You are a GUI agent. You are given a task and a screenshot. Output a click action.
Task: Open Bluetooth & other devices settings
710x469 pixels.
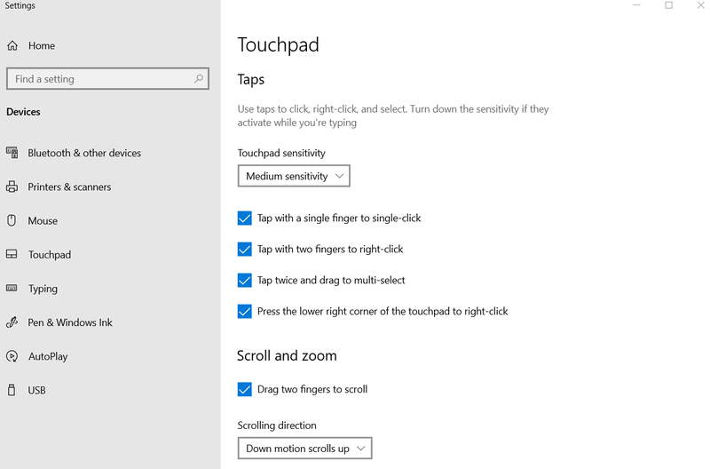(x=84, y=153)
